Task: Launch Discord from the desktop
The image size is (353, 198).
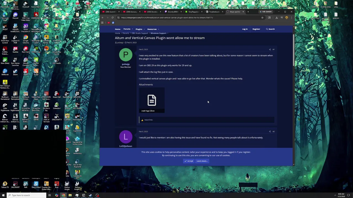Action: [15, 15]
